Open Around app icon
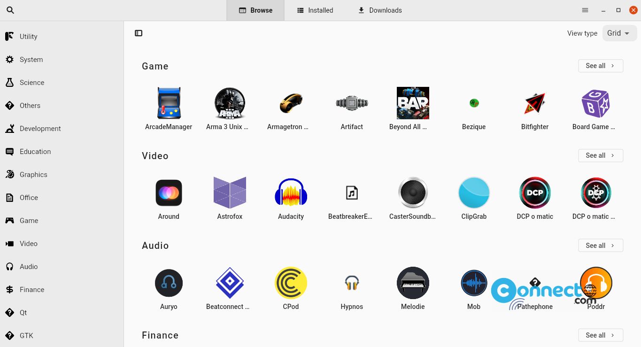Viewport: 641px width, 347px height. [169, 193]
